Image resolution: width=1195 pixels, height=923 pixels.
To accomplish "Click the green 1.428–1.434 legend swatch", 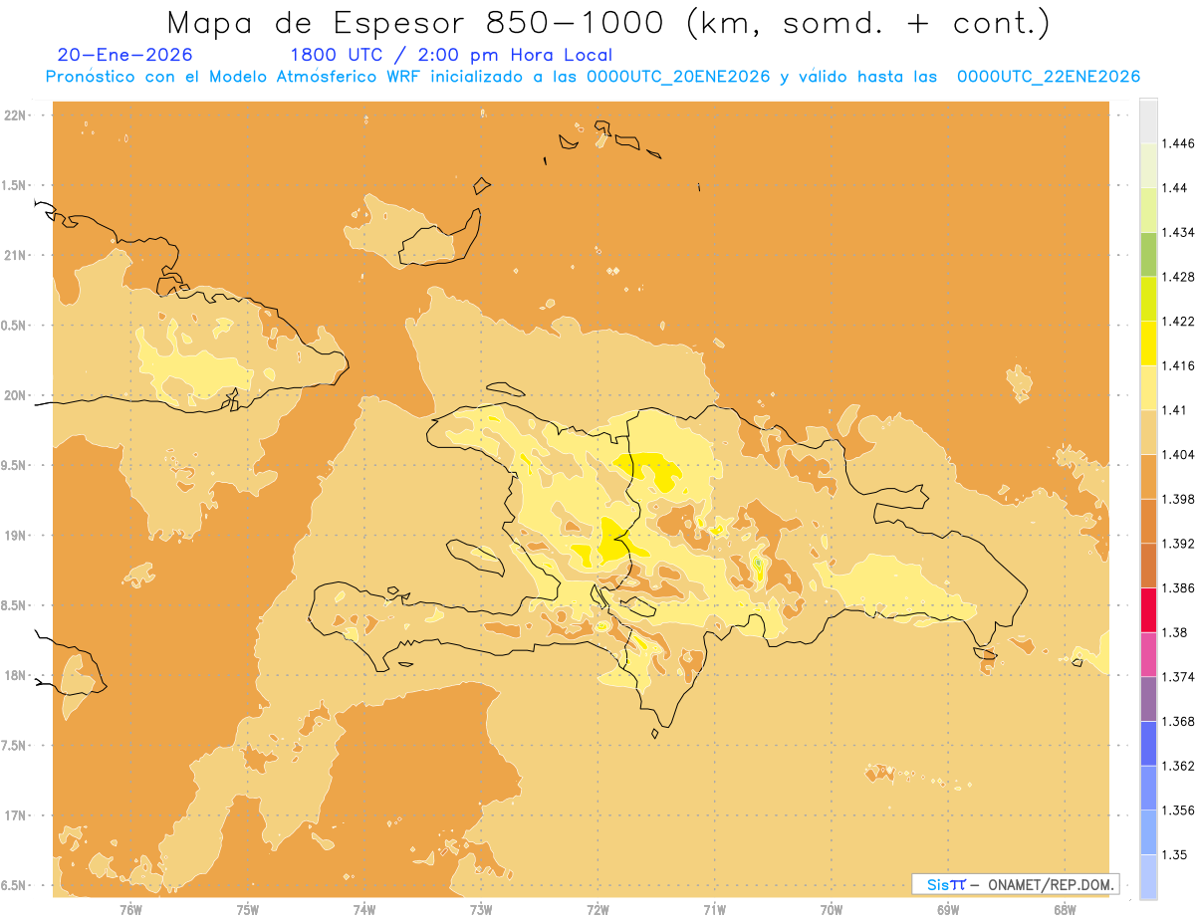I will click(1148, 255).
